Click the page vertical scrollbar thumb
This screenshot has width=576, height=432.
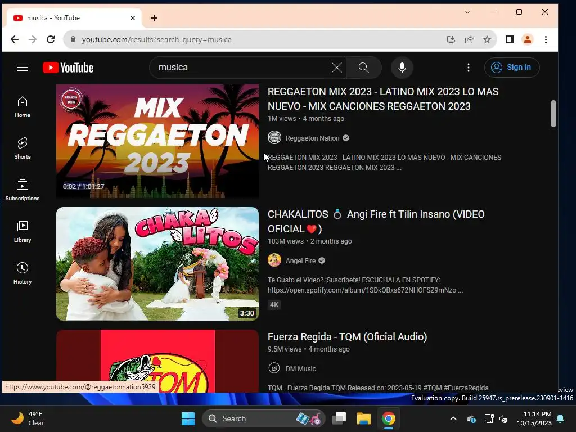(553, 114)
